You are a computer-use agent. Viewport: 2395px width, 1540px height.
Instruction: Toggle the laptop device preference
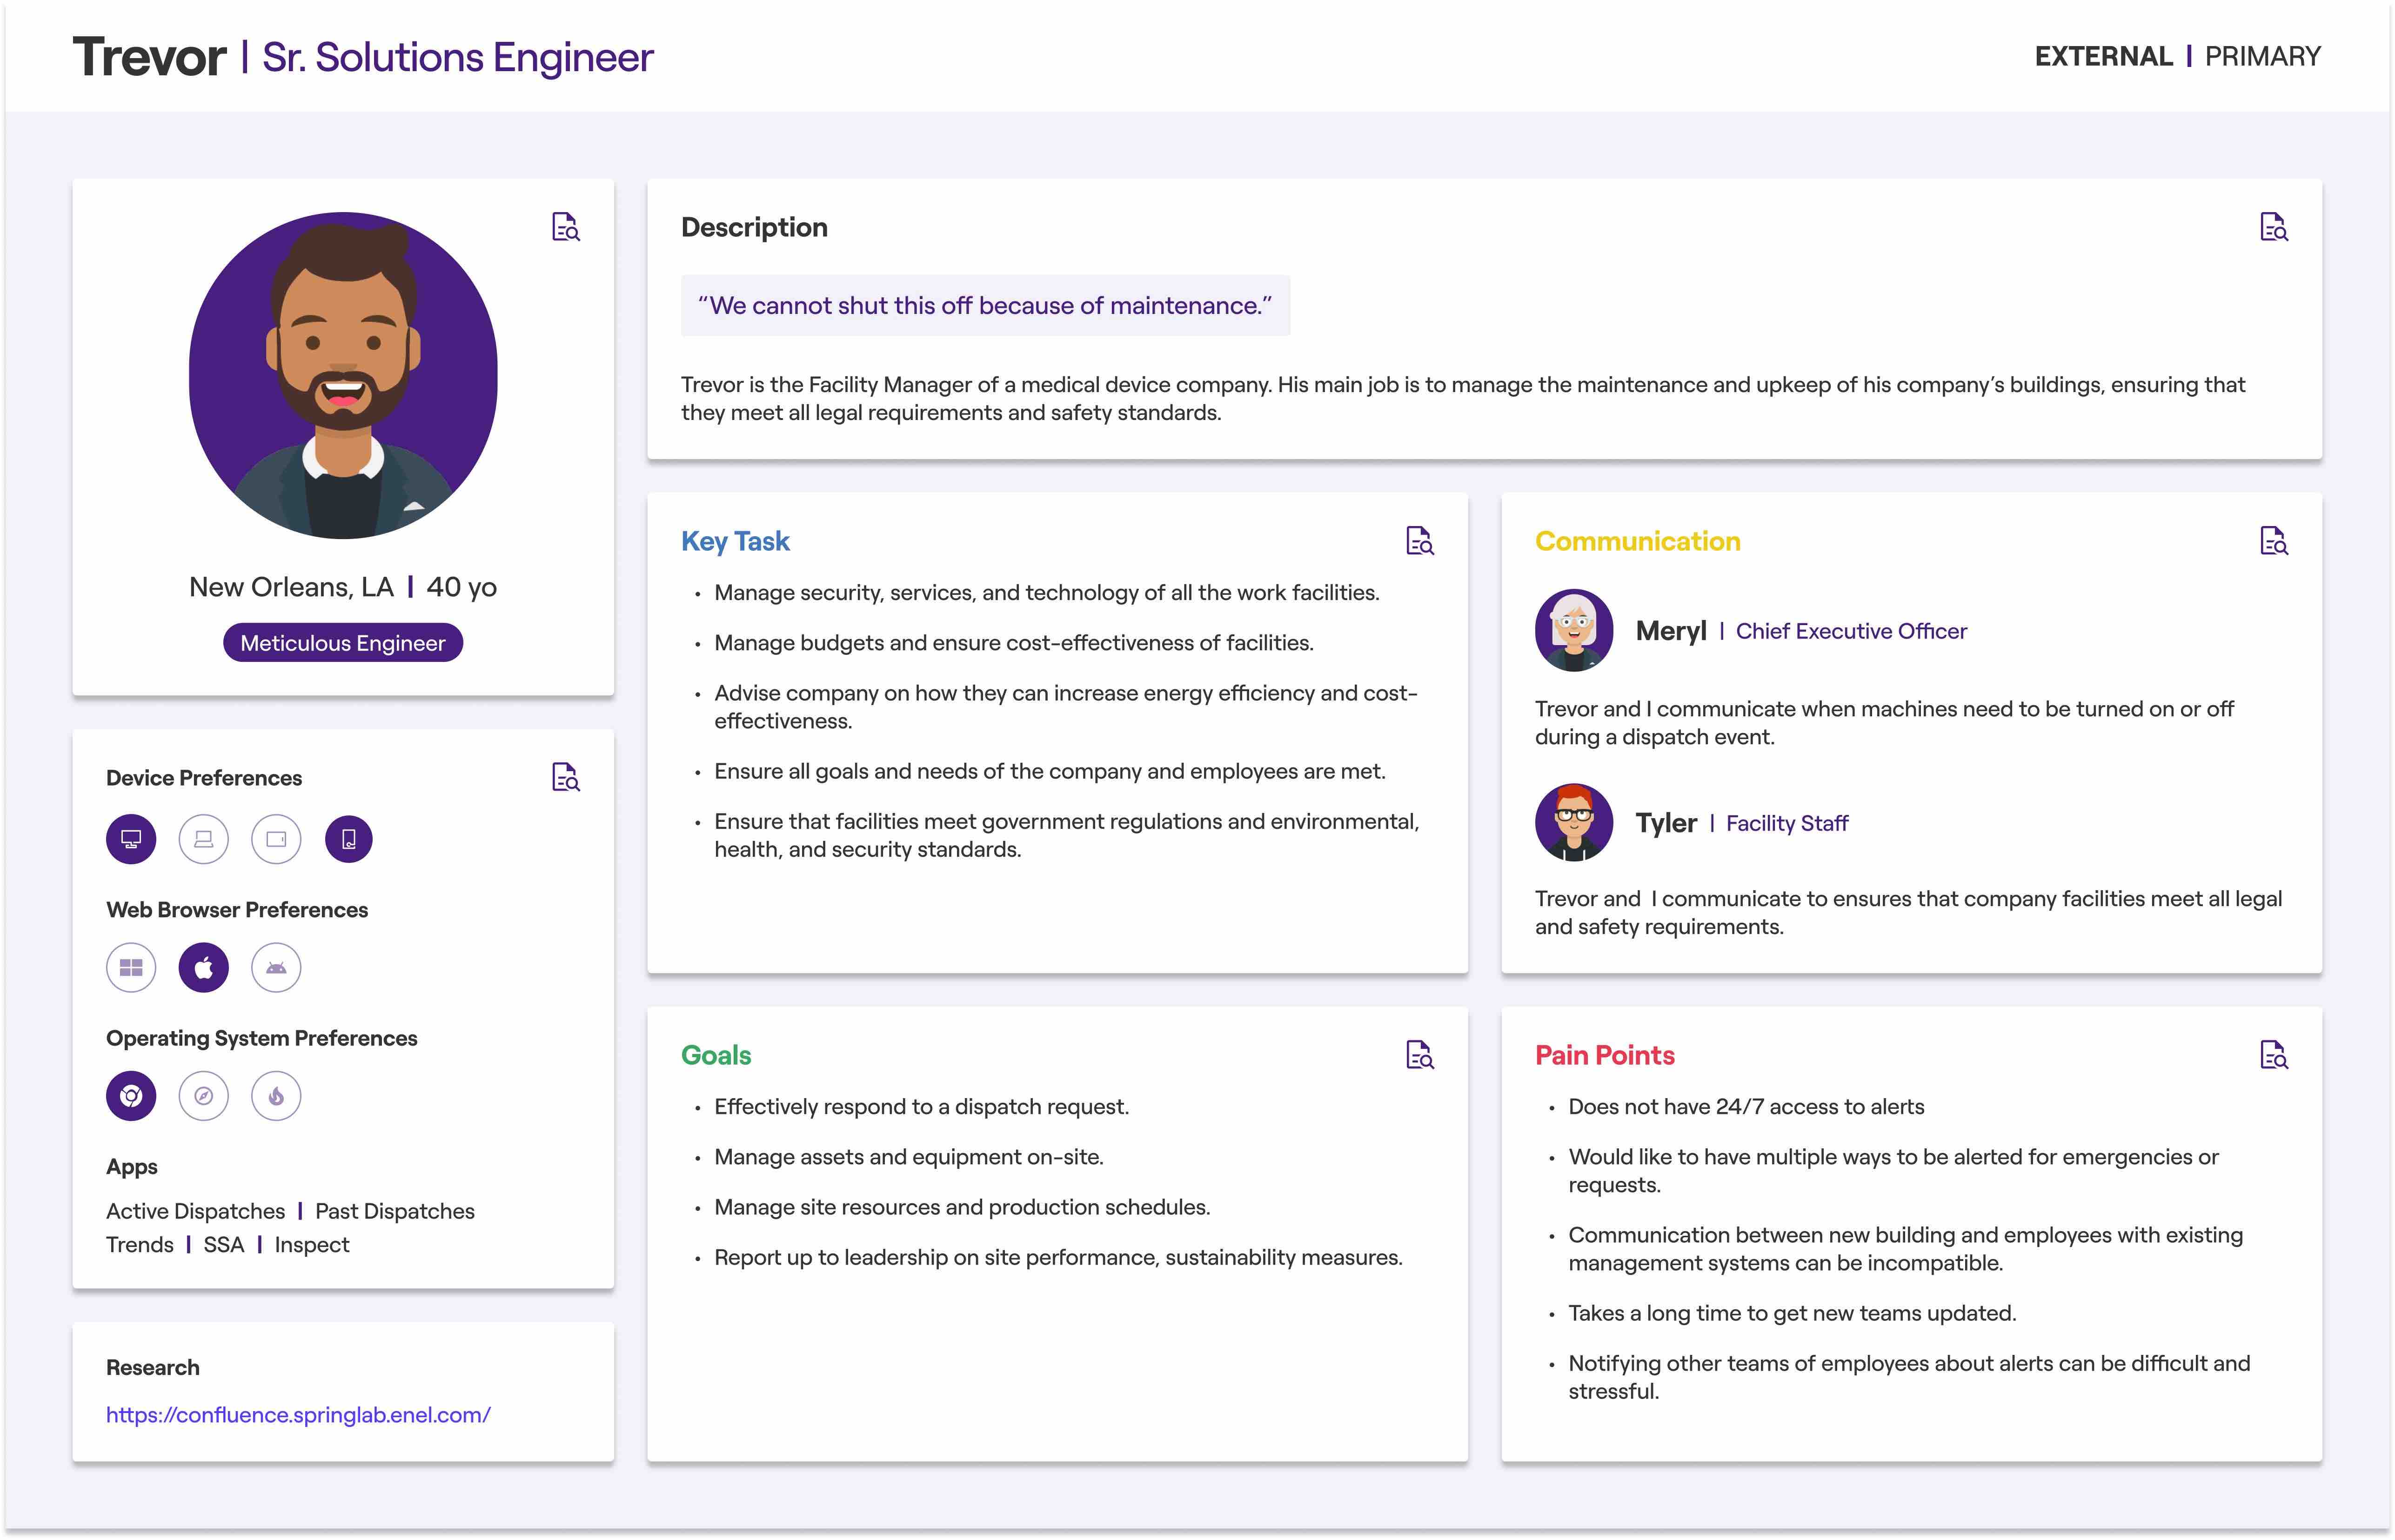click(x=204, y=839)
